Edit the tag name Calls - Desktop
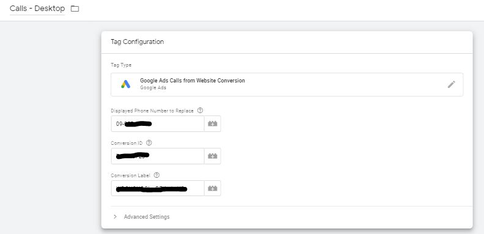Image resolution: width=484 pixels, height=234 pixels. point(37,9)
